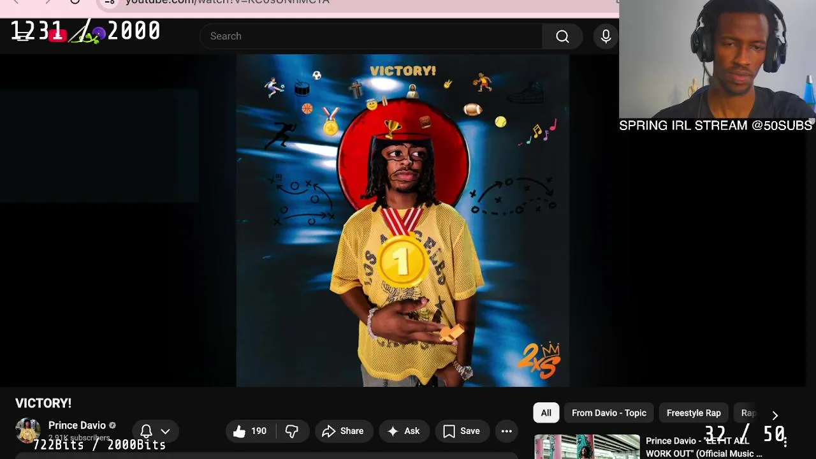816x459 pixels.
Task: Toggle the notification bell for Prince Davio
Action: (146, 431)
